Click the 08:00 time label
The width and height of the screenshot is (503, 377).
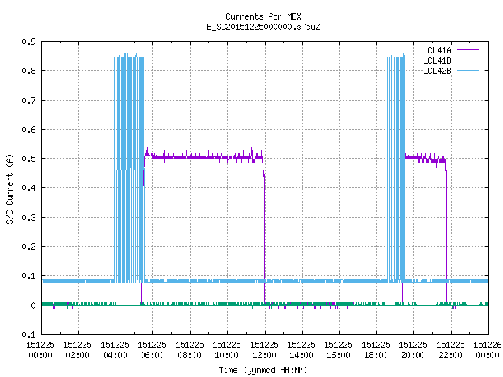click(189, 355)
